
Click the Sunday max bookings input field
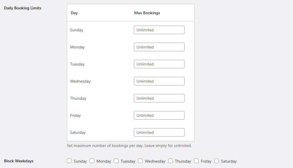159,30
